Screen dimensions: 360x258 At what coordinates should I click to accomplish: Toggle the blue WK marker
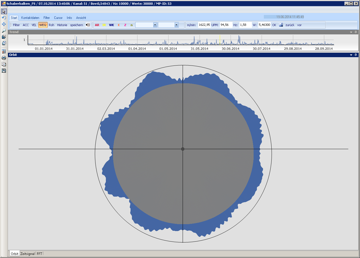(x=111, y=25)
